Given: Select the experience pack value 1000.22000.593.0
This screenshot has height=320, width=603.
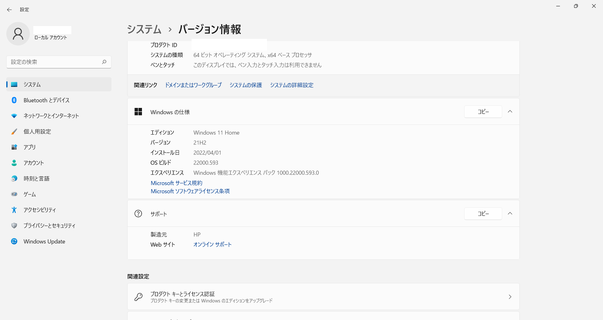Looking at the screenshot, I should point(298,173).
